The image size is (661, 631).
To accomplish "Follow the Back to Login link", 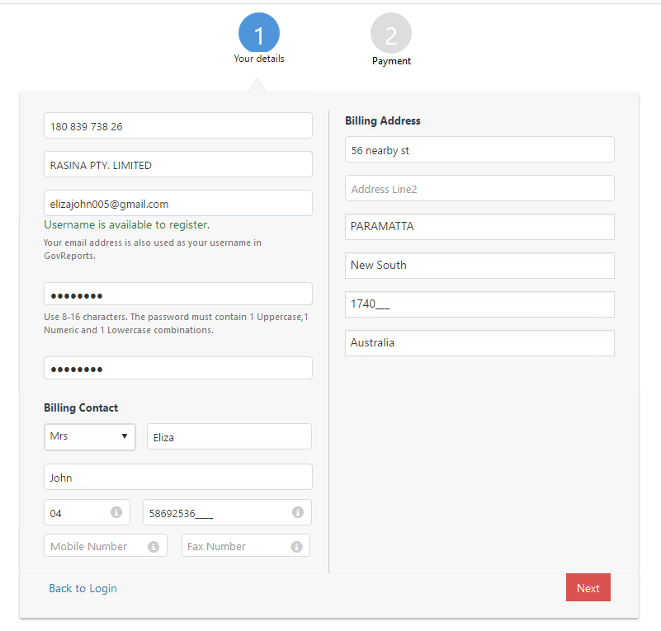I will (x=83, y=588).
